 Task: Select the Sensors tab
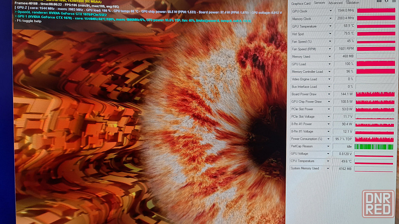coord(319,3)
